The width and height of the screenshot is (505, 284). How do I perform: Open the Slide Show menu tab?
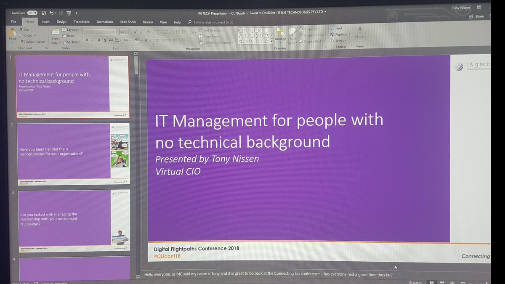pos(128,22)
